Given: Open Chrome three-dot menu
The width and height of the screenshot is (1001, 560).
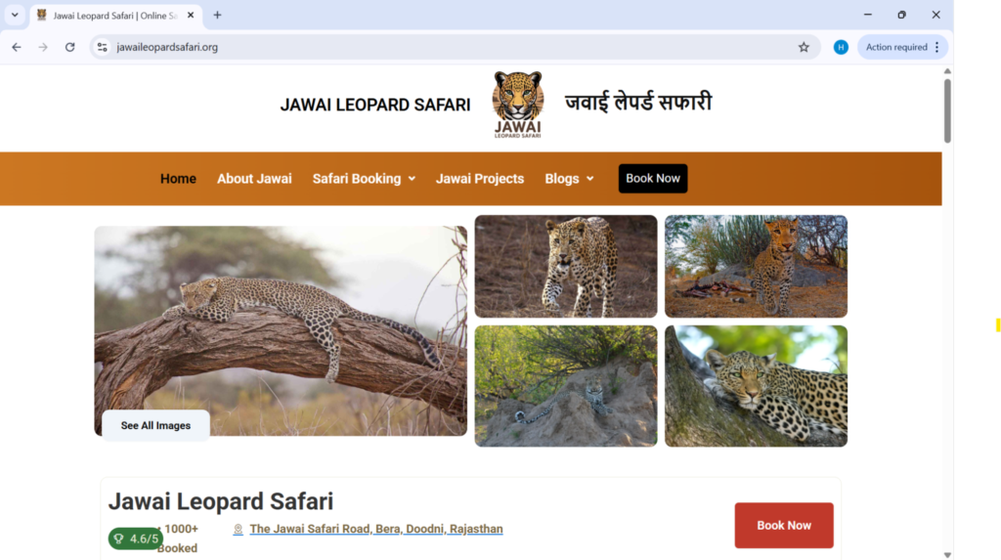Looking at the screenshot, I should coord(936,47).
